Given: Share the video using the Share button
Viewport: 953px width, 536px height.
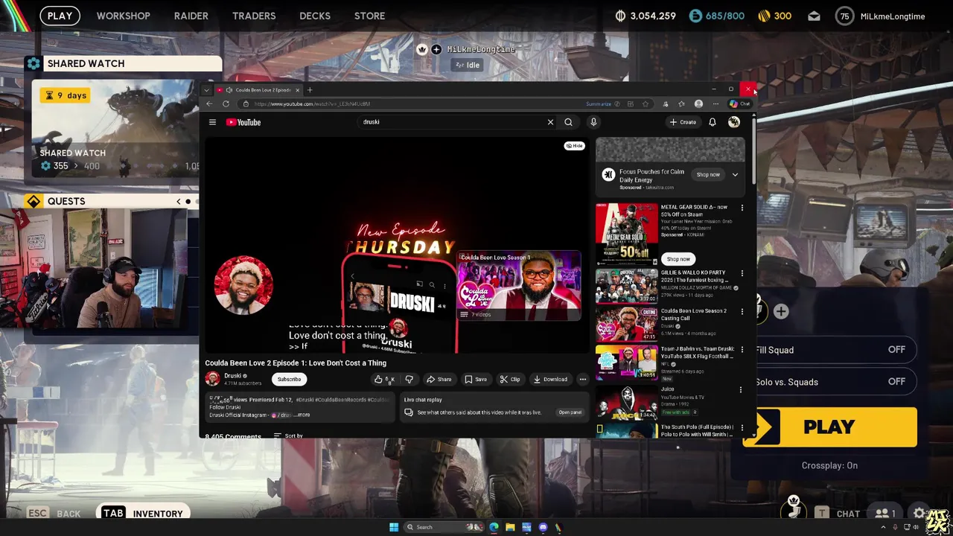Looking at the screenshot, I should click(x=439, y=380).
